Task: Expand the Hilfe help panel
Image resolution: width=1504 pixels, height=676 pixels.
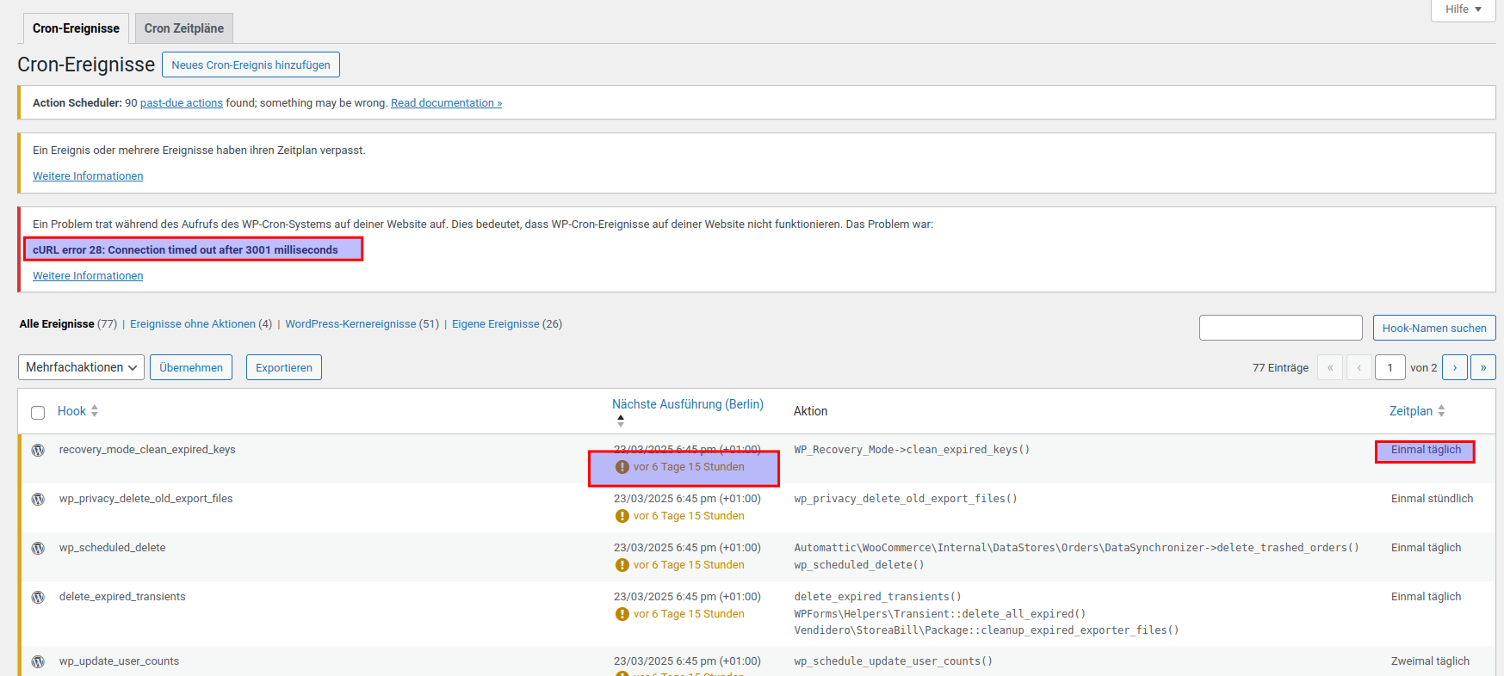Action: click(1463, 9)
